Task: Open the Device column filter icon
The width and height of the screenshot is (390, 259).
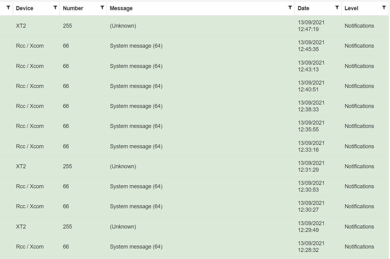Action: tap(55, 8)
